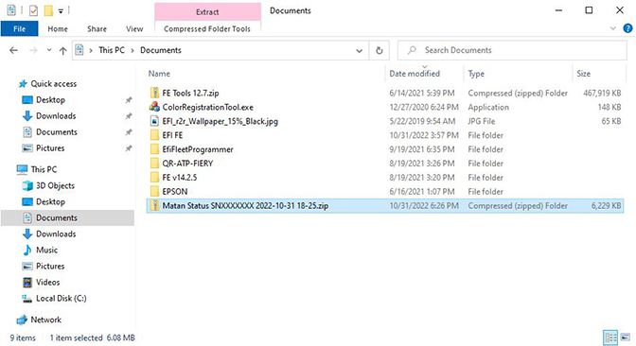Click the EPSON folder icon
The width and height of the screenshot is (636, 346).
point(154,191)
